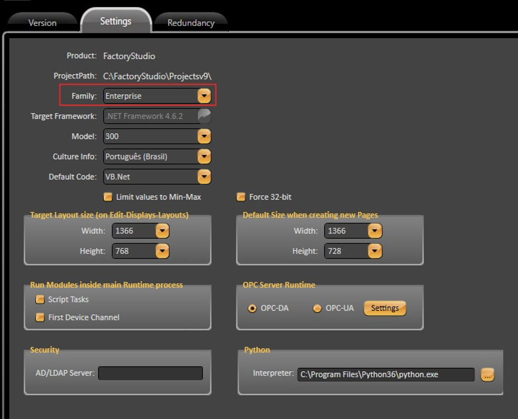Click the AD/LDAP Server label

[x=65, y=373]
